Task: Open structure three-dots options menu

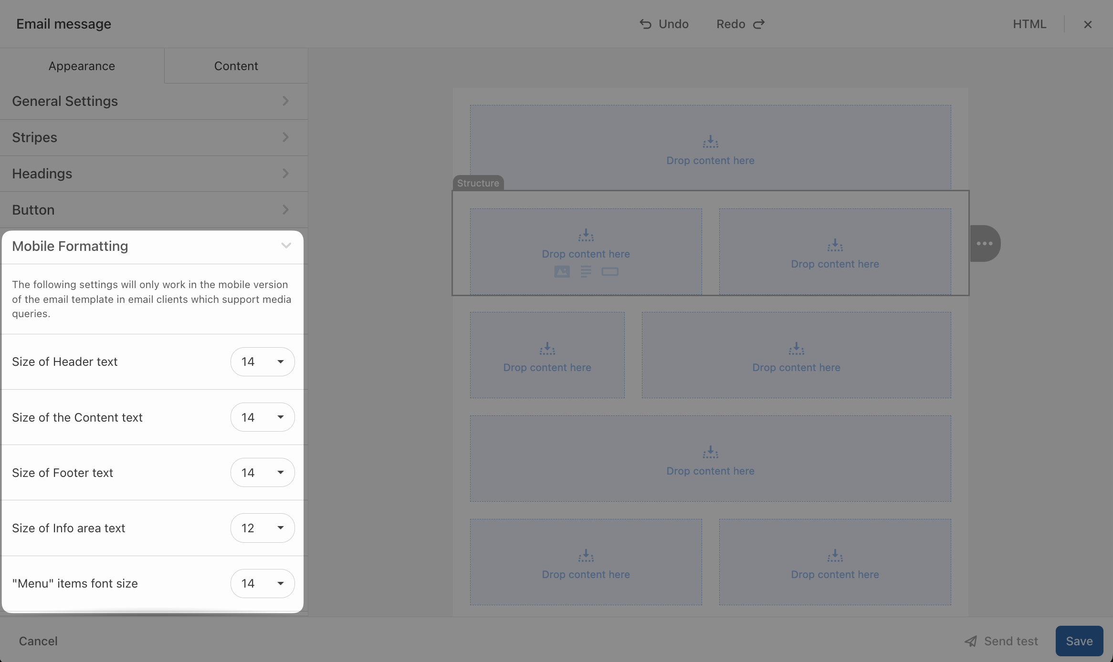Action: [985, 244]
